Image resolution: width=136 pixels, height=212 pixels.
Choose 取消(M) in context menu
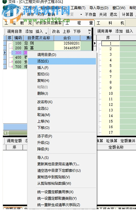44,115
